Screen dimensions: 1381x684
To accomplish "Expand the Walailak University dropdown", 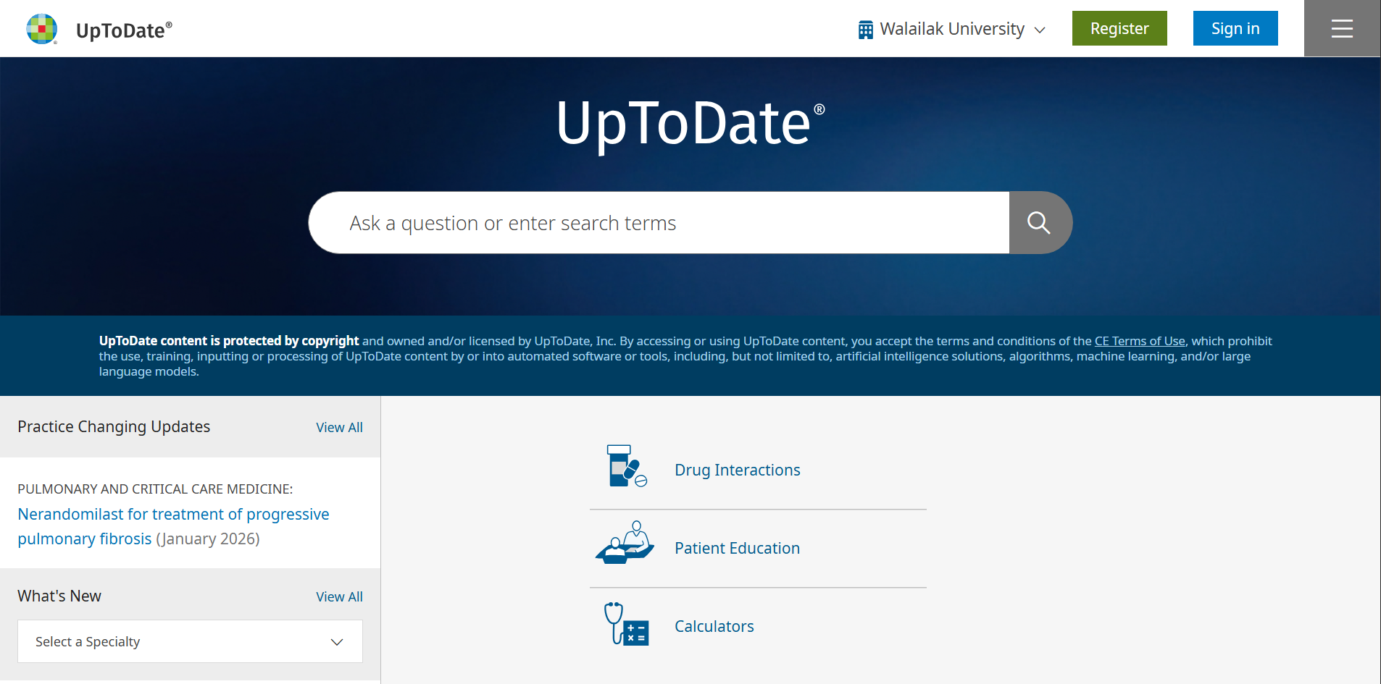I will pos(952,29).
